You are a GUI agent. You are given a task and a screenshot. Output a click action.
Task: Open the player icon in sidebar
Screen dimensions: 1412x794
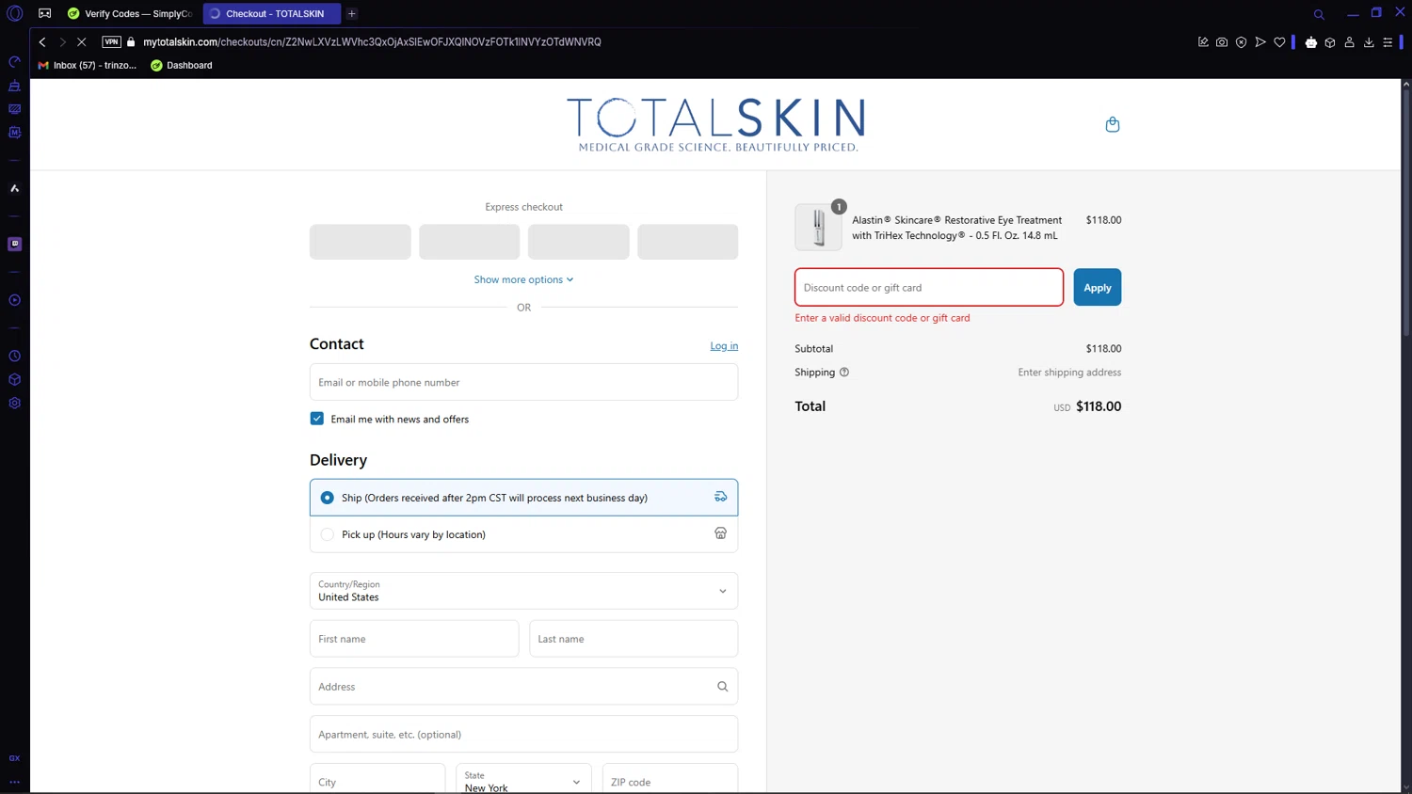coord(15,300)
